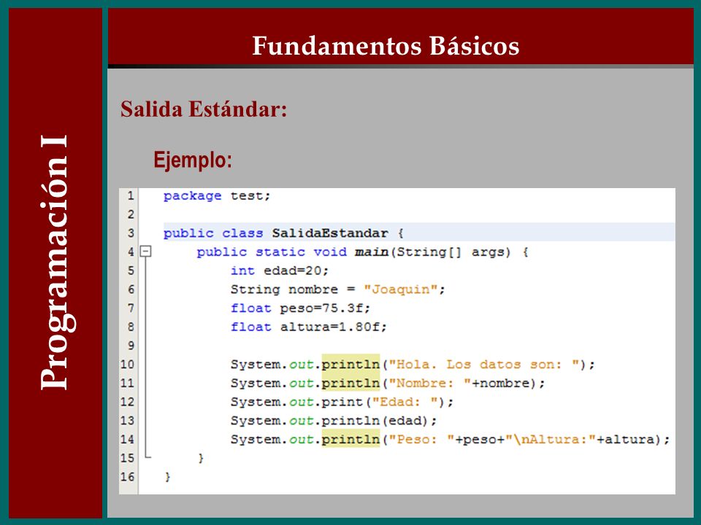Image resolution: width=701 pixels, height=525 pixels.
Task: Click the 'Salida Estándar:' heading
Action: tap(204, 109)
